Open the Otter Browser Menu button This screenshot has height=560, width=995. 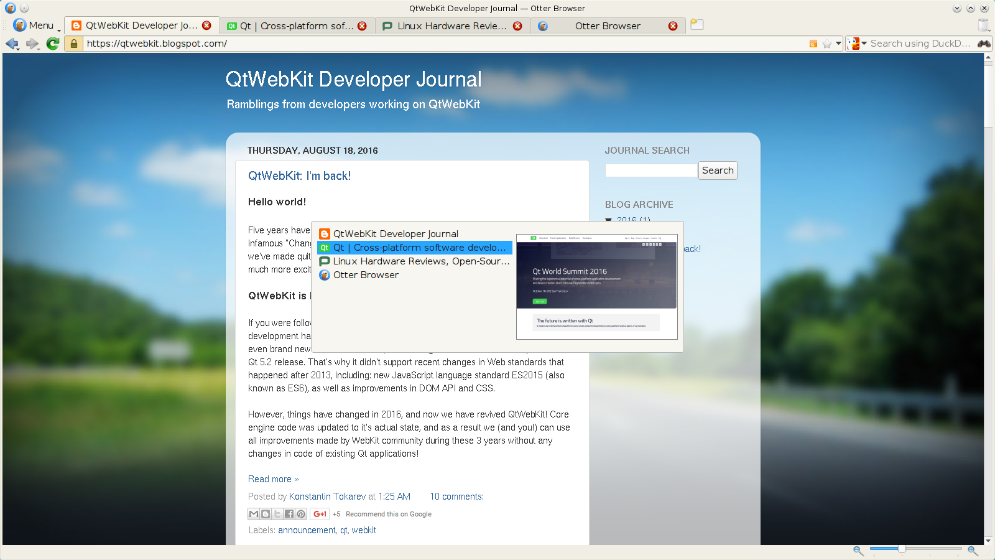(x=36, y=26)
